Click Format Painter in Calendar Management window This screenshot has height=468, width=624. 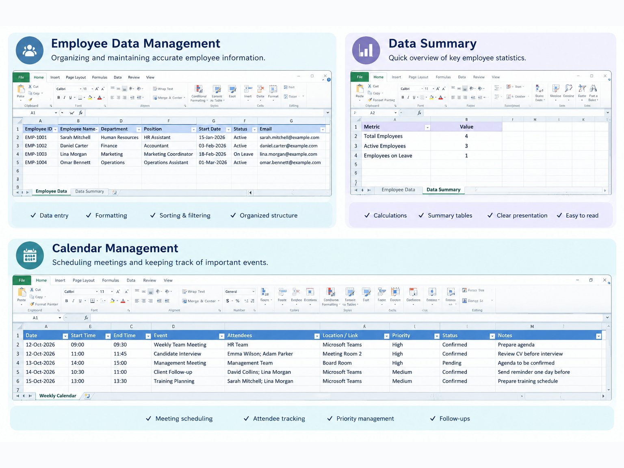[x=44, y=304]
